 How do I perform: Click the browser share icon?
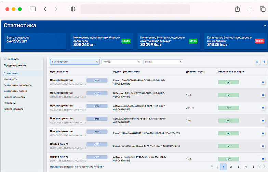(237, 9)
